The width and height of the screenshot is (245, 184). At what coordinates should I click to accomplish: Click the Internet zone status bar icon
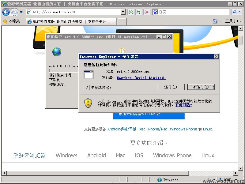pos(160,180)
